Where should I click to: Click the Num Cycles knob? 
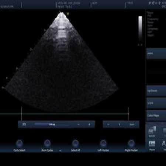47,143
